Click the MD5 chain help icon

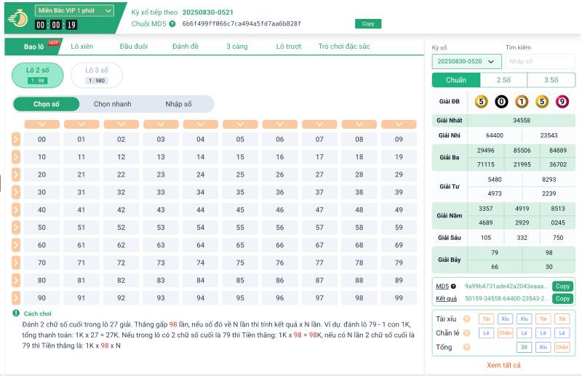172,24
